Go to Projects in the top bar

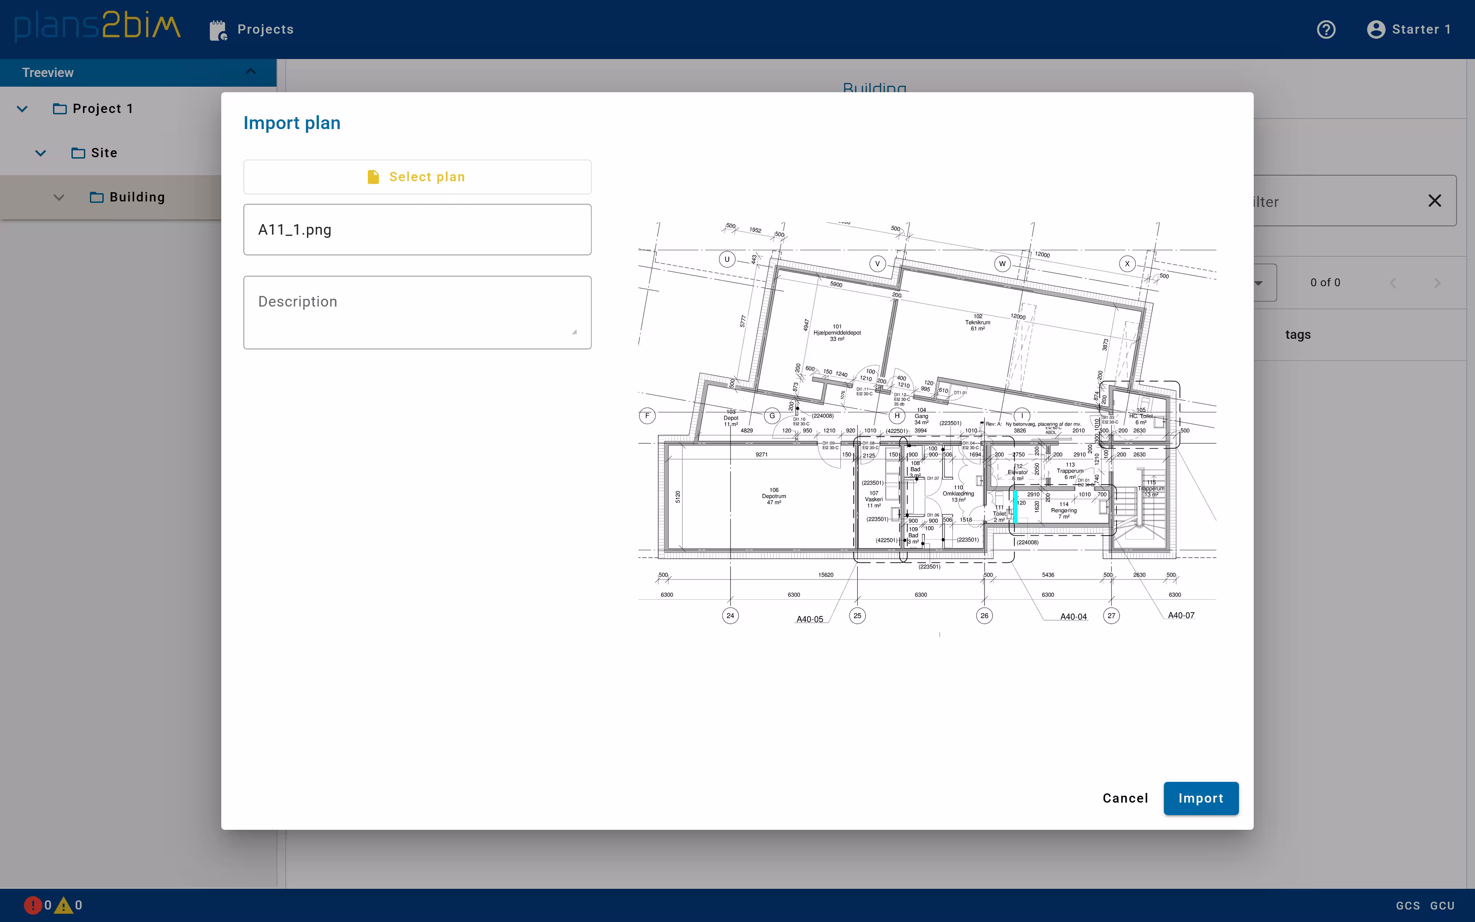[266, 29]
